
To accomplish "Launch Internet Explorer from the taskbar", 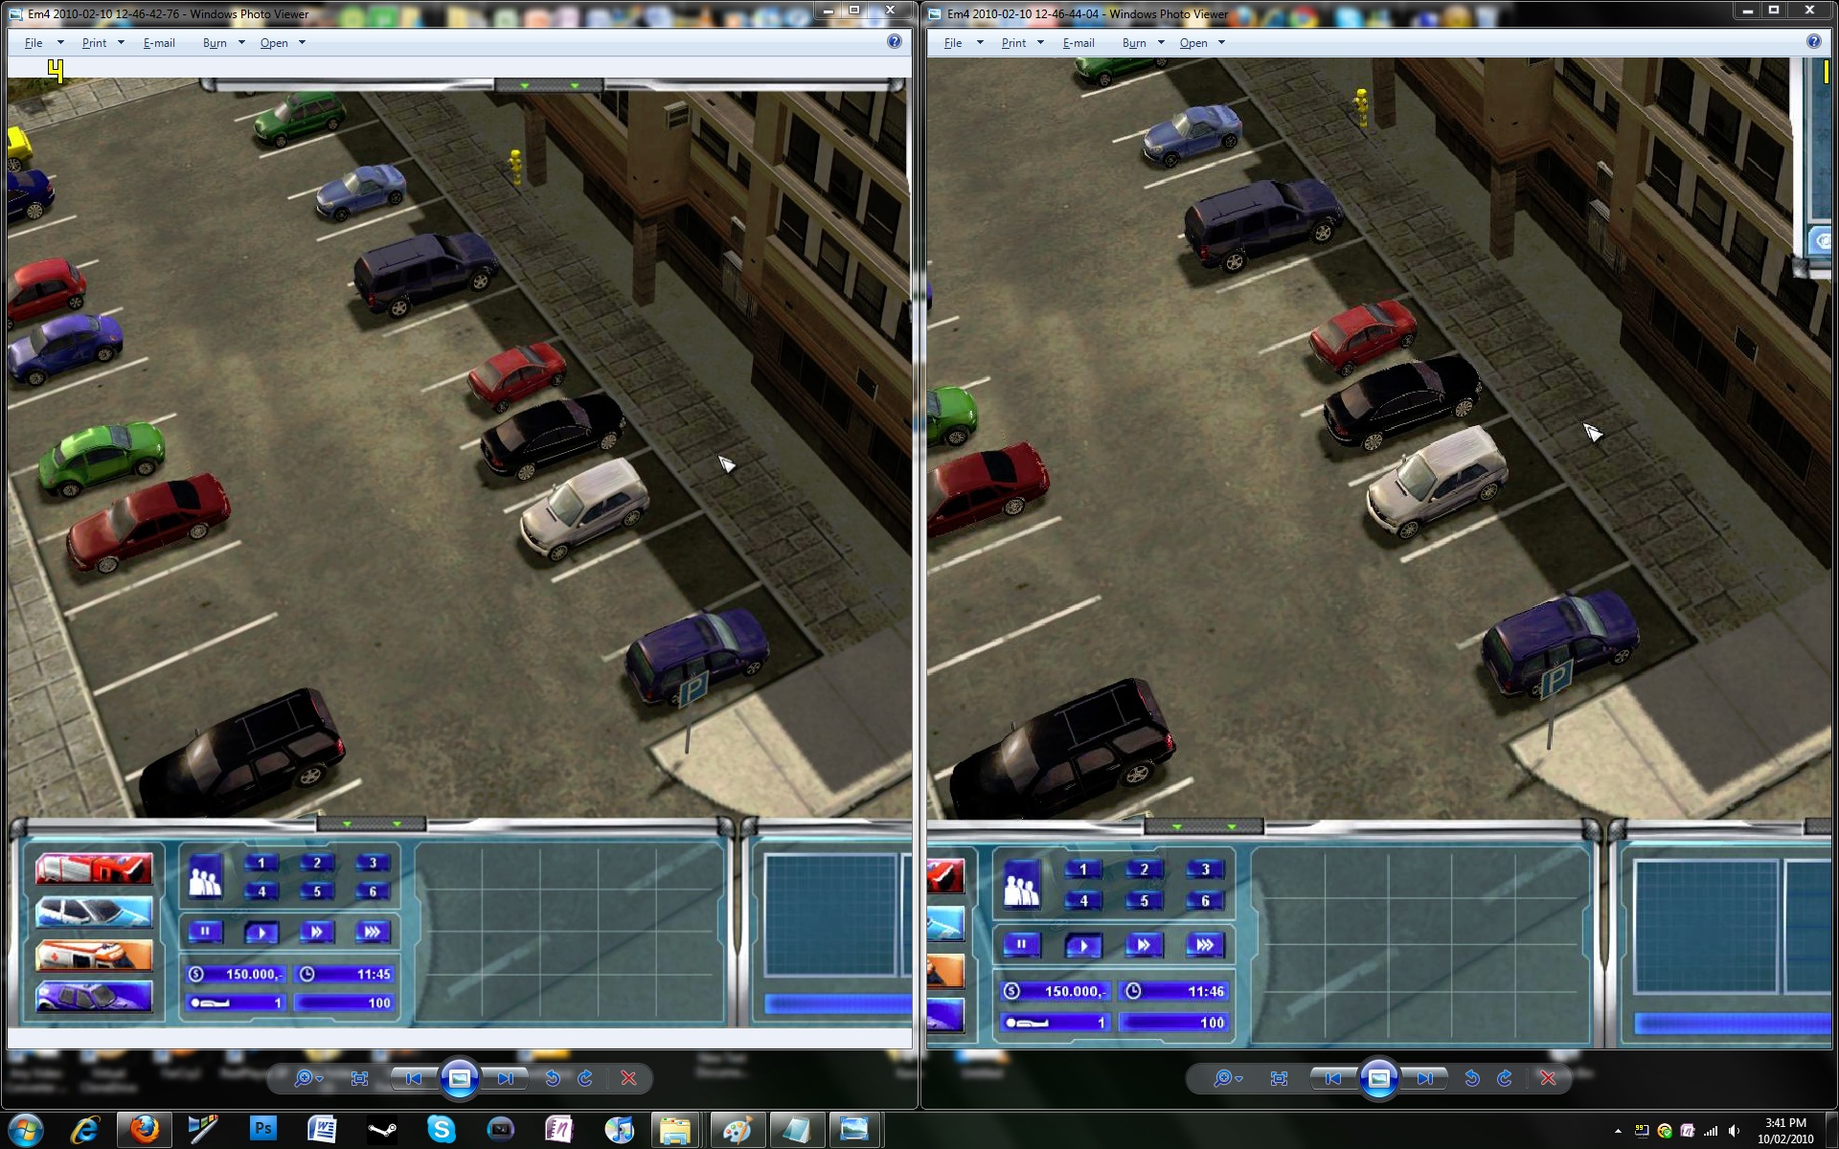I will coord(85,1130).
